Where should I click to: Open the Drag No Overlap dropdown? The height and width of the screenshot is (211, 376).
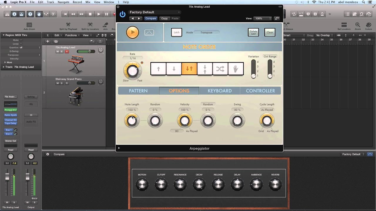325,35
